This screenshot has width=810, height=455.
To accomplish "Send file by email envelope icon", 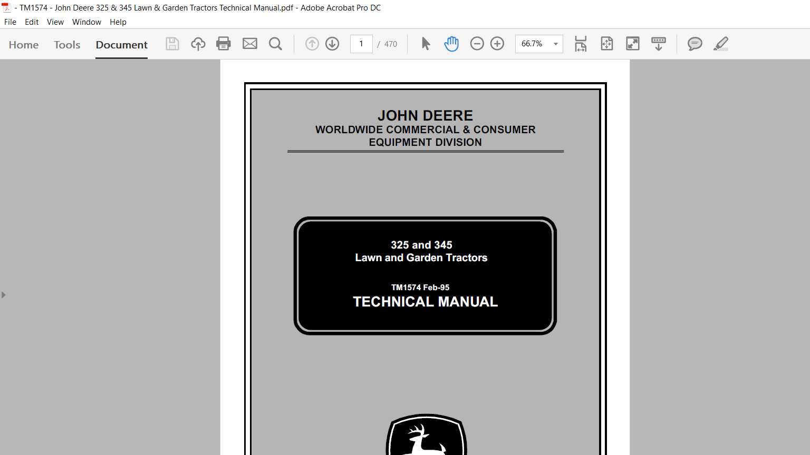I will click(x=250, y=44).
